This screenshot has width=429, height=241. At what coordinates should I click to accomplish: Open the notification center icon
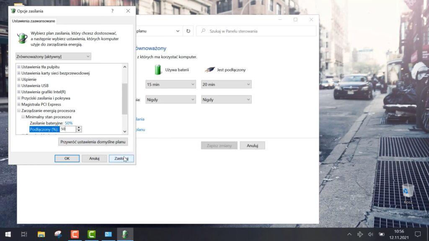coord(417,234)
